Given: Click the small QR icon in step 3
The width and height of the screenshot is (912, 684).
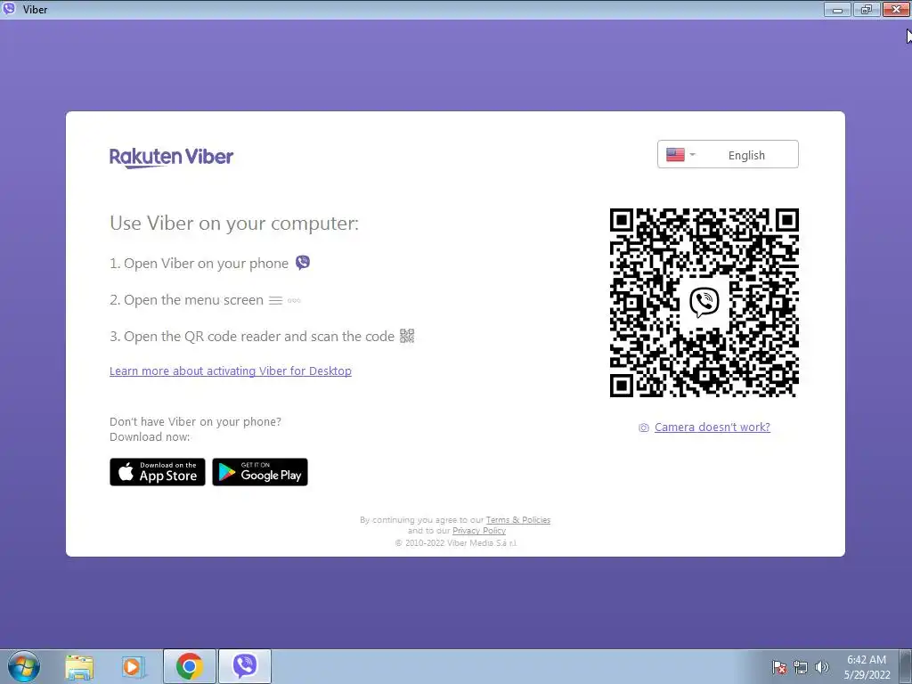Looking at the screenshot, I should [406, 336].
